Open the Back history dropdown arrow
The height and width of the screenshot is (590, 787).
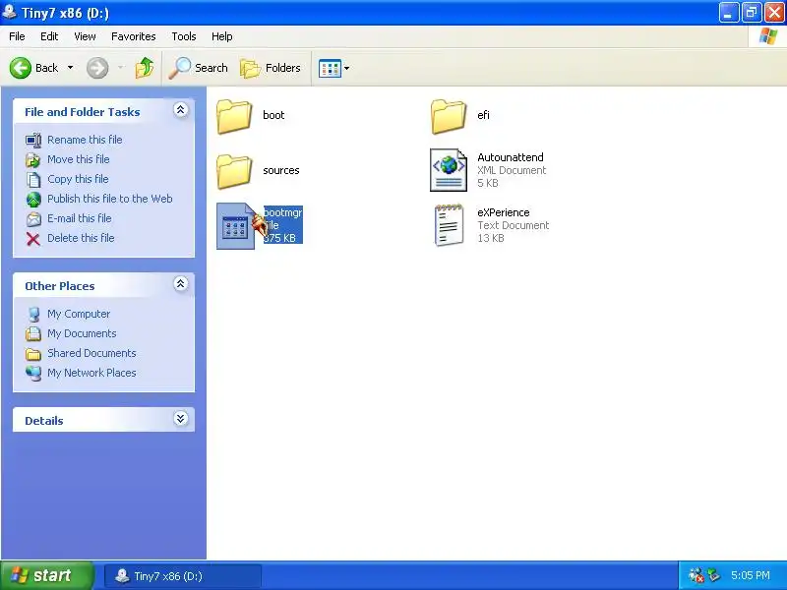70,68
